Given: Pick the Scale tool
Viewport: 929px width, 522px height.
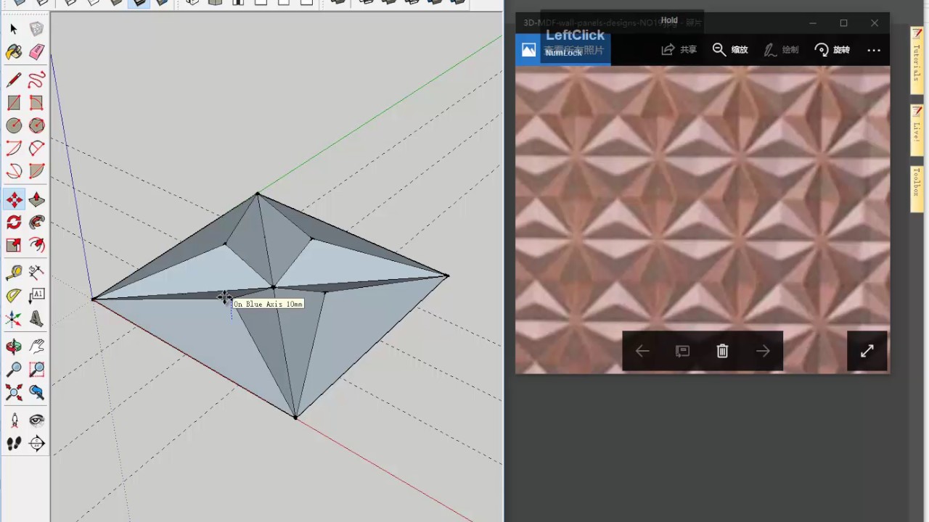Looking at the screenshot, I should point(14,245).
